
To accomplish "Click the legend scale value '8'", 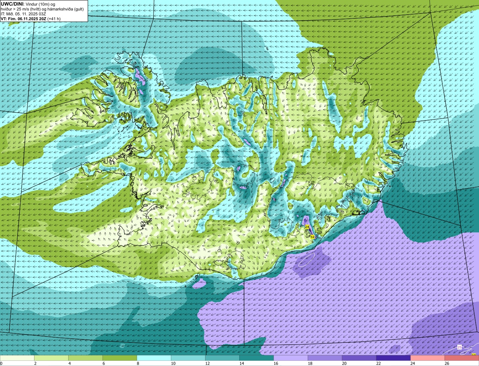I will coord(138,363).
